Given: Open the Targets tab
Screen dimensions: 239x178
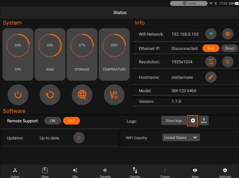Looking at the screenshot, I should (105, 173).
